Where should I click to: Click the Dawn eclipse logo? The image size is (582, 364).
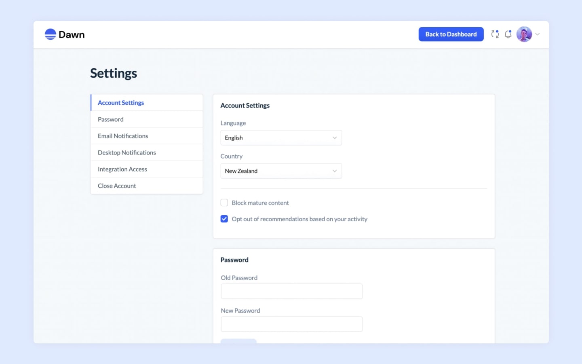point(50,34)
